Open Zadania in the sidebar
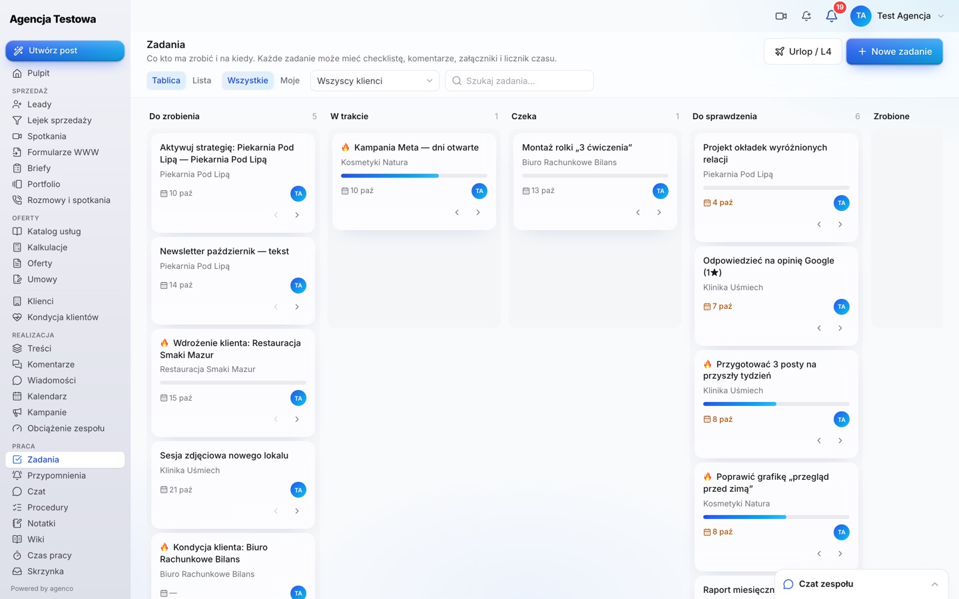Screen dimensions: 959x599 (x=65, y=460)
